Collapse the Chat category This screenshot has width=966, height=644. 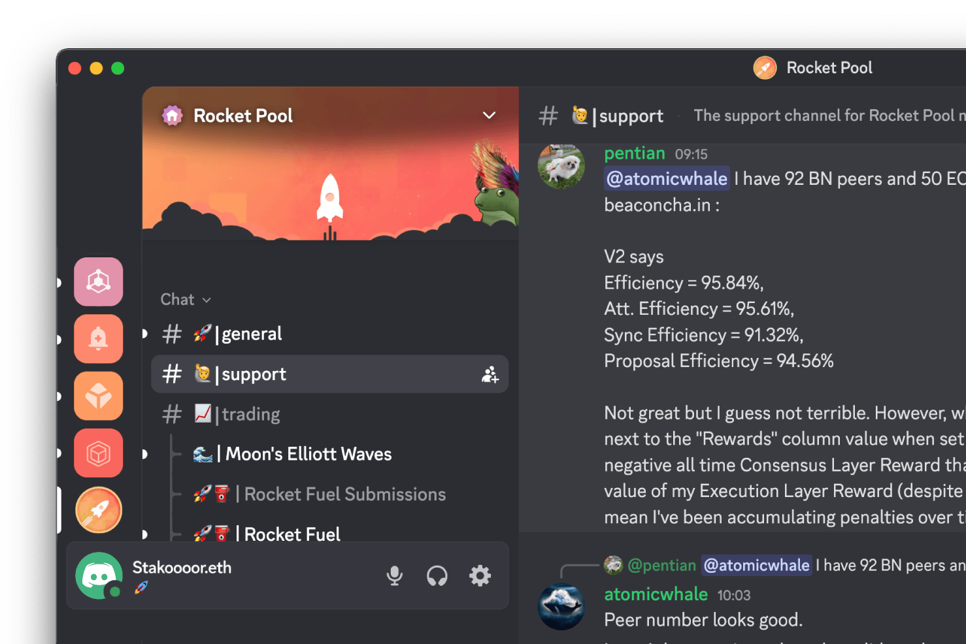pos(186,299)
